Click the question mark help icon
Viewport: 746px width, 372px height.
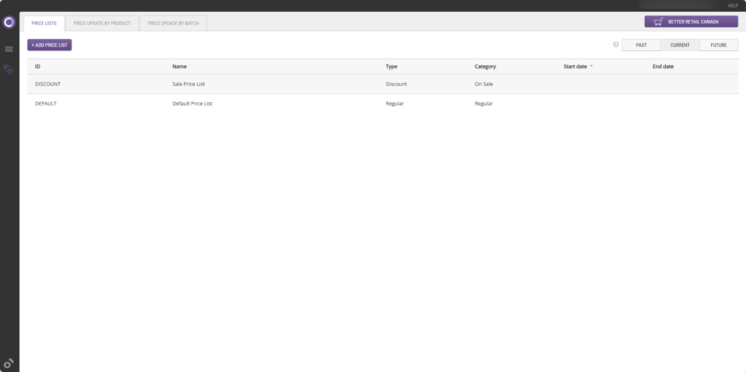point(615,45)
